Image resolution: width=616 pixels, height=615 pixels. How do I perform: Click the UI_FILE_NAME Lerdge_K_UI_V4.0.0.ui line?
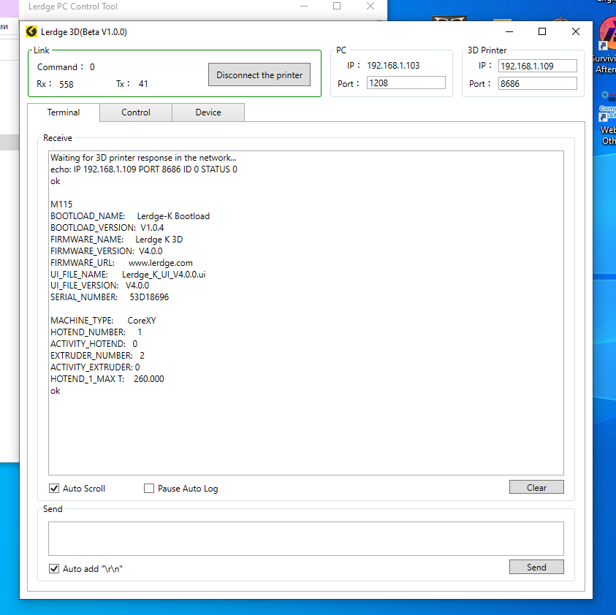click(128, 274)
